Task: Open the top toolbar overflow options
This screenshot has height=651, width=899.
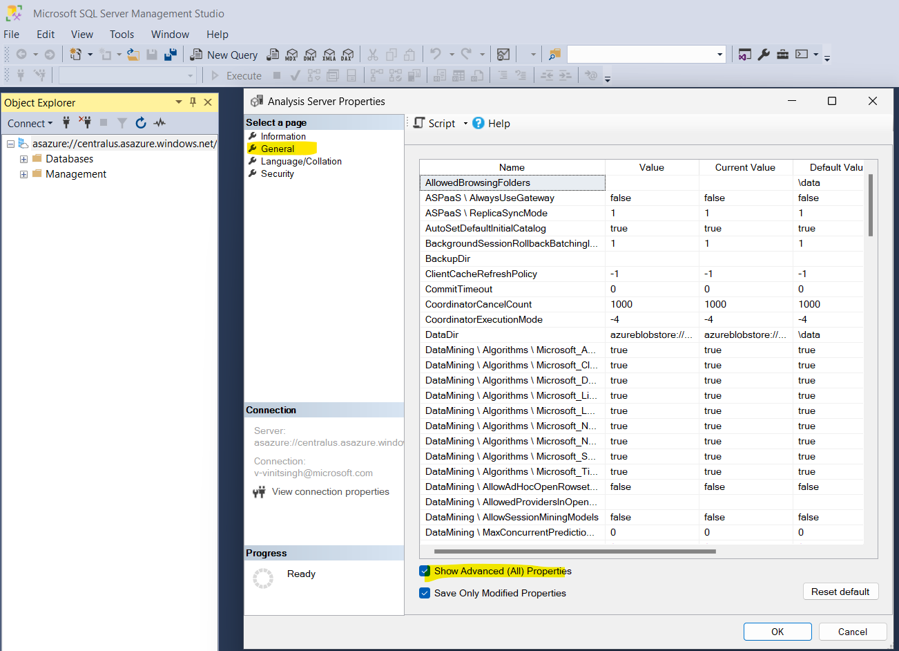Action: pos(827,58)
